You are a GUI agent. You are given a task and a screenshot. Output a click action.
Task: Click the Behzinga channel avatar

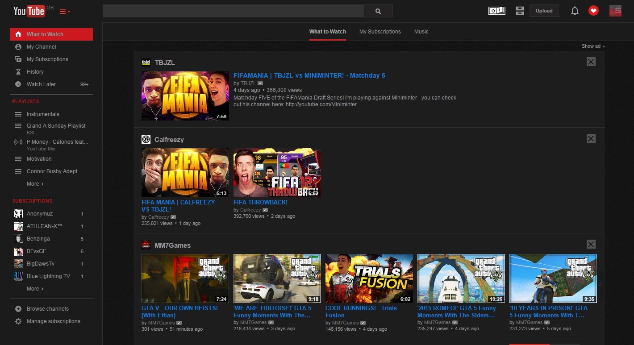18,239
